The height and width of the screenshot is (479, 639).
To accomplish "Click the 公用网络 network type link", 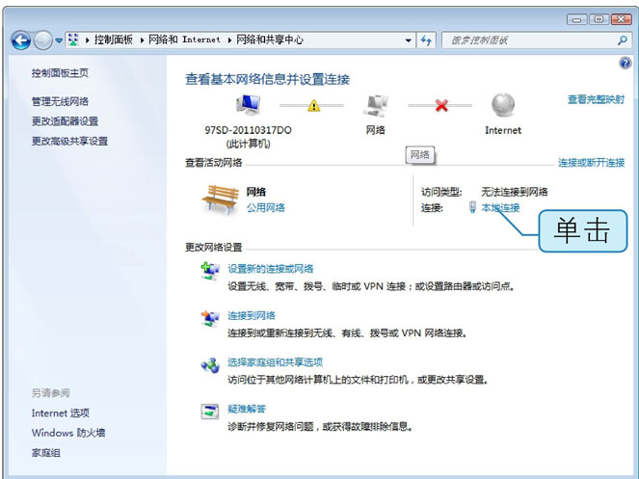I will click(265, 207).
